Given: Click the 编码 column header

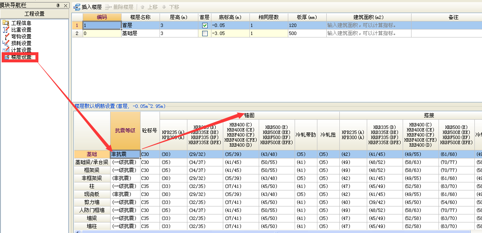Looking at the screenshot, I should [x=102, y=17].
